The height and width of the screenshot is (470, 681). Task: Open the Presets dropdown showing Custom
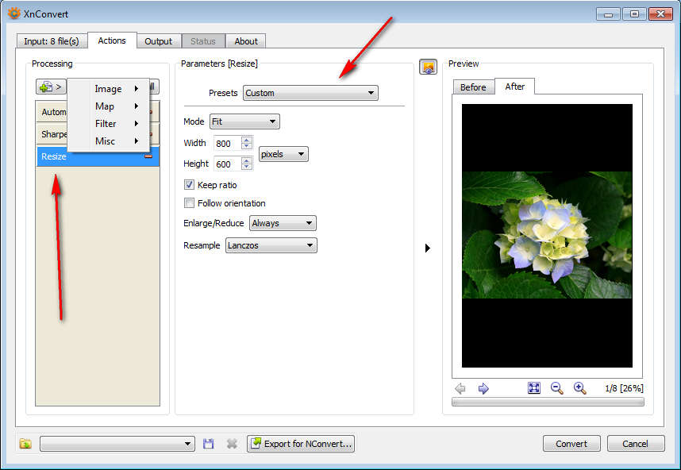(x=310, y=93)
